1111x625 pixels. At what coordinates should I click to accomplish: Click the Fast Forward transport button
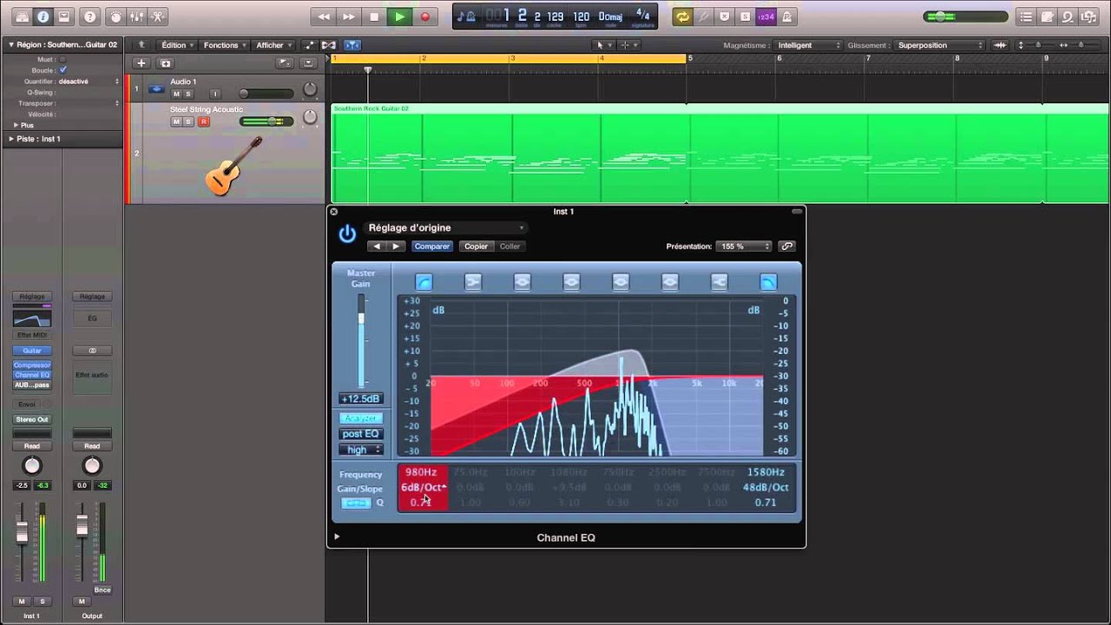349,16
